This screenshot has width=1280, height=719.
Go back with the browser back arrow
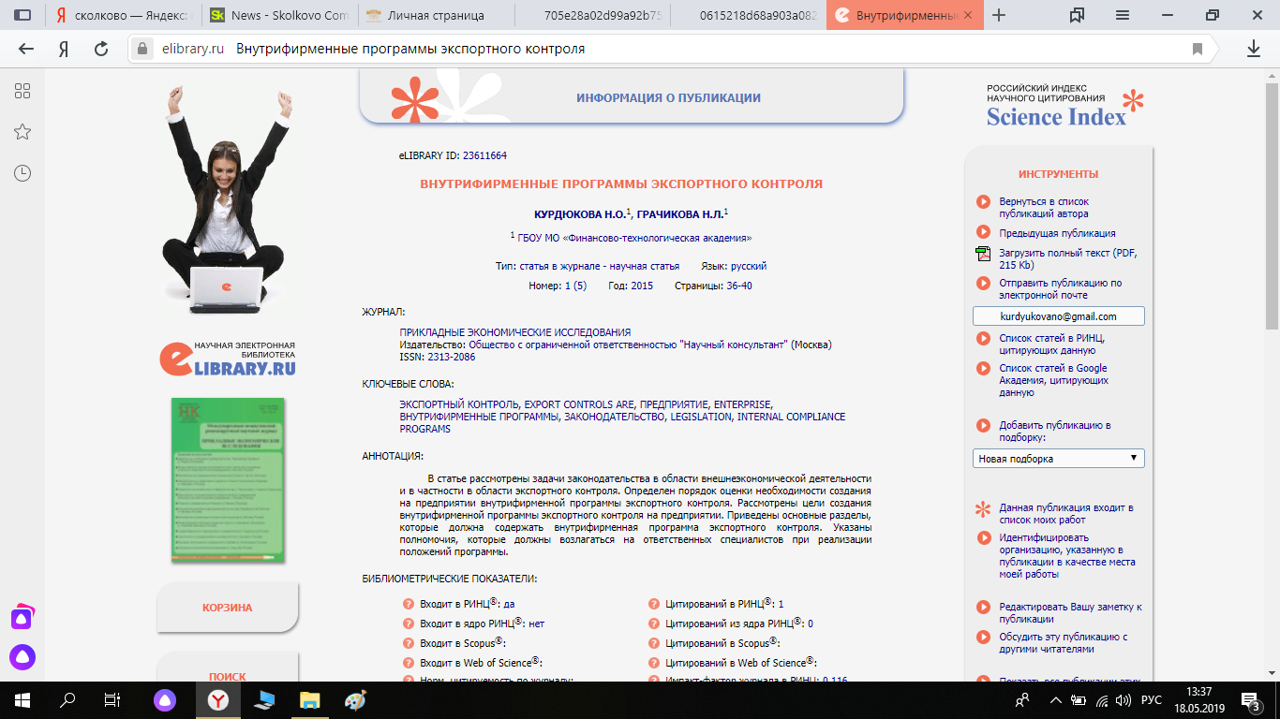click(25, 49)
